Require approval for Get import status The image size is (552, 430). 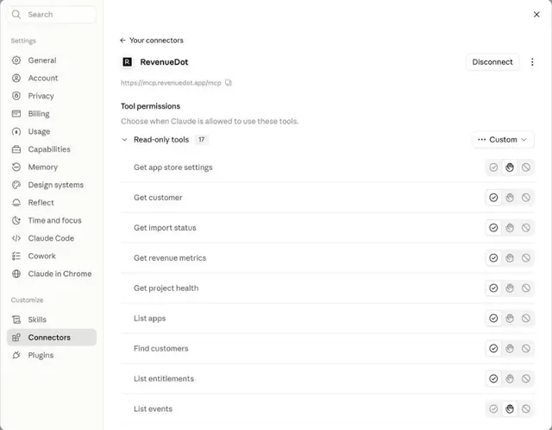tap(510, 228)
